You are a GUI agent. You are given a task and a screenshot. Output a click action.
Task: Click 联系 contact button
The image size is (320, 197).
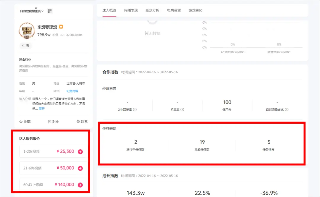82,122
